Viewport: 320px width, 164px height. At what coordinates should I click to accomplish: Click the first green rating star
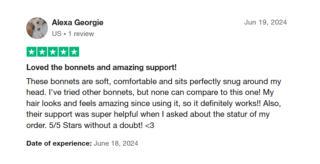coord(32,52)
